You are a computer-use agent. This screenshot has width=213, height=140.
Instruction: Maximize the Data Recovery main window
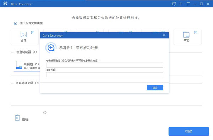point(201,4)
